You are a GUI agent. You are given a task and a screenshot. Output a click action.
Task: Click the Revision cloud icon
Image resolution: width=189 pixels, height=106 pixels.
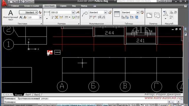pos(157,15)
